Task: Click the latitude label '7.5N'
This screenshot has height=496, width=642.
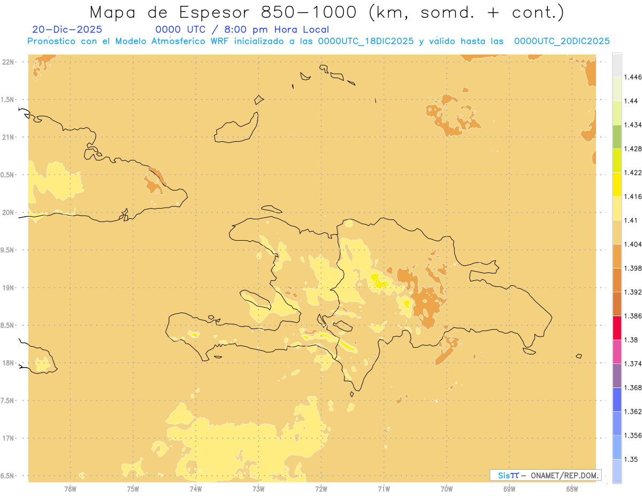Action: (x=7, y=401)
